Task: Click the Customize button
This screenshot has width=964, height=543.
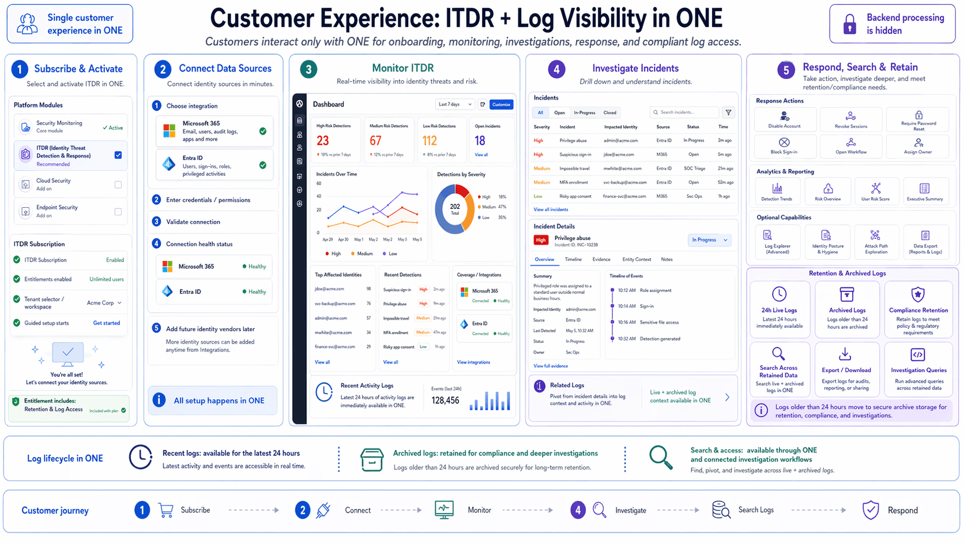Action: [501, 104]
